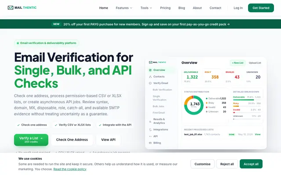The image size is (281, 175).
Task: Click the 'May 10, 2026' date
Action: 245,134
